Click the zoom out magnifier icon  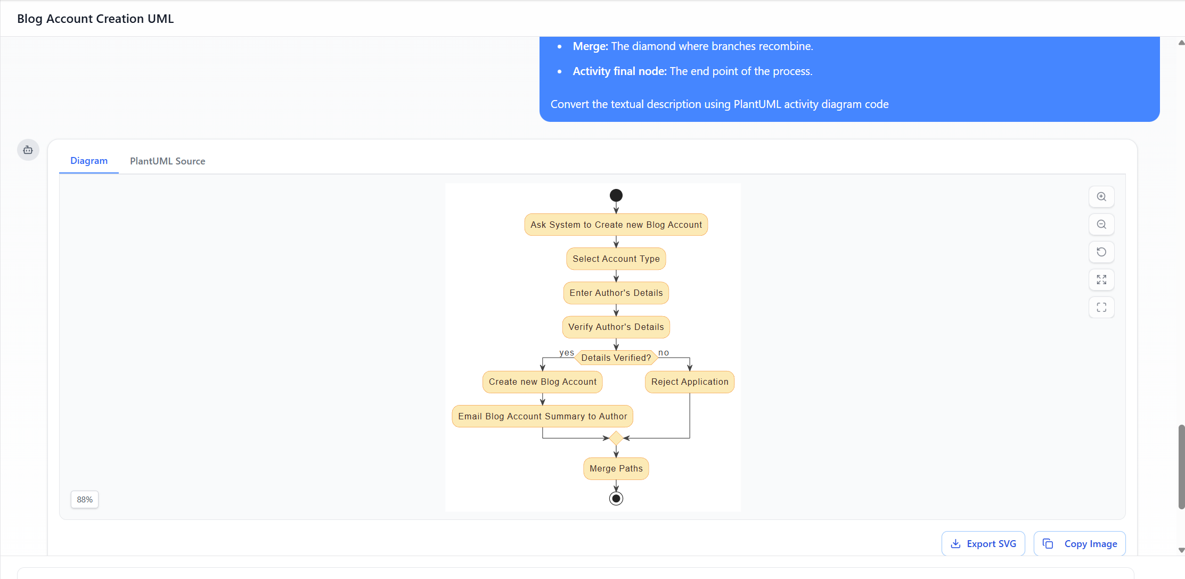click(x=1101, y=225)
